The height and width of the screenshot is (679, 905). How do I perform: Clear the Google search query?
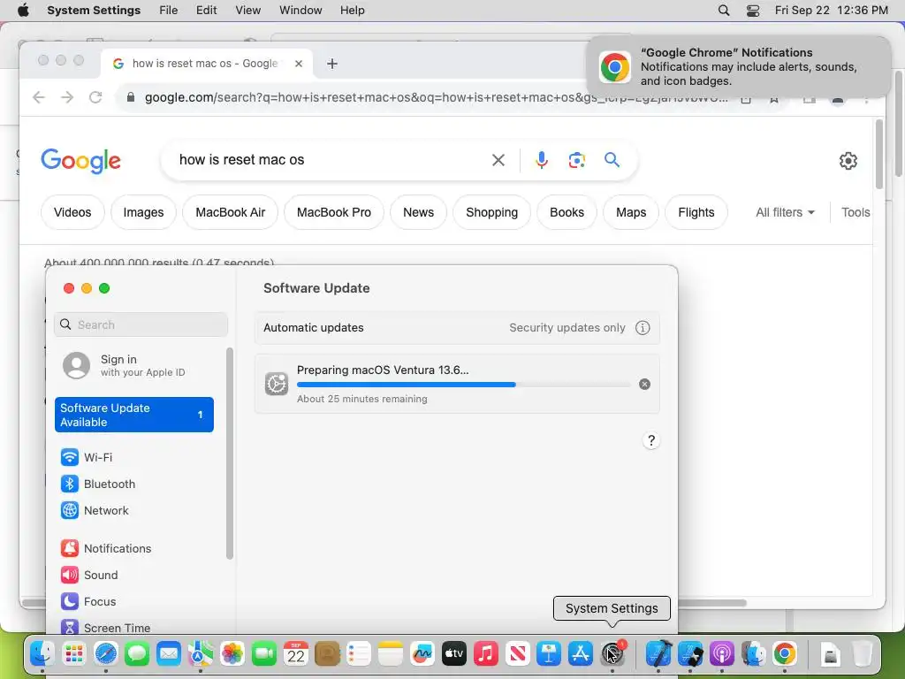[x=498, y=160]
